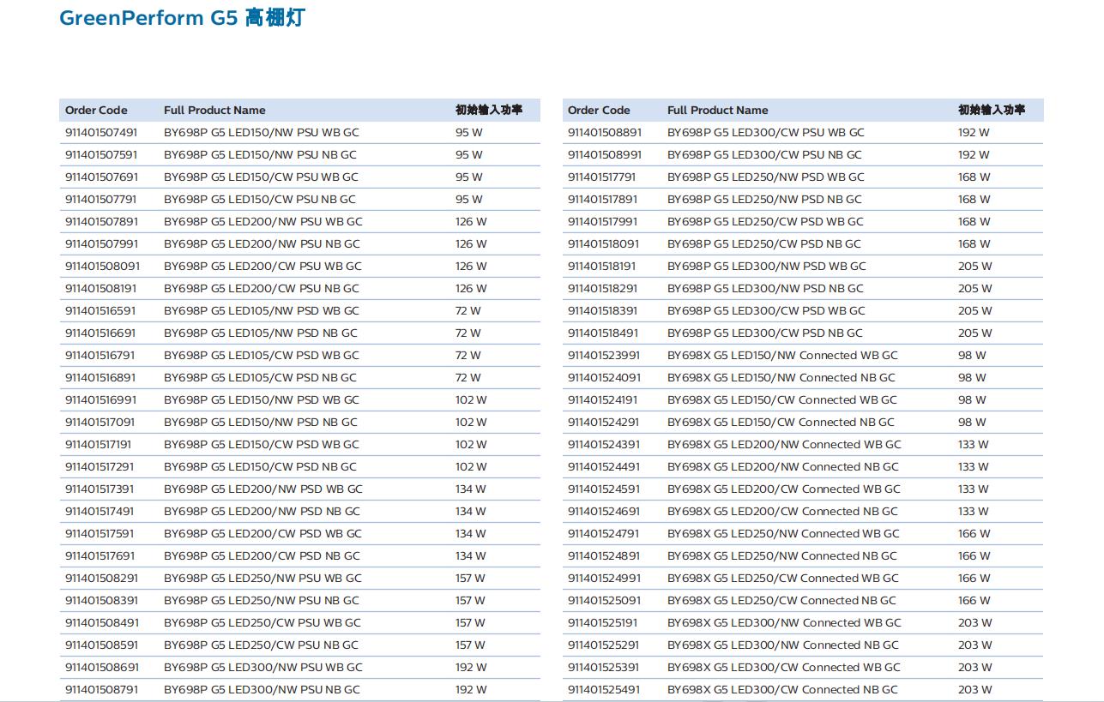The image size is (1104, 702).
Task: Select order code 911401508691
Action: pyautogui.click(x=101, y=668)
